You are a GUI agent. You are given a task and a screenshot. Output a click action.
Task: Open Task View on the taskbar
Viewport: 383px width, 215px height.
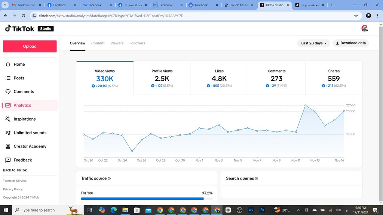point(90,210)
